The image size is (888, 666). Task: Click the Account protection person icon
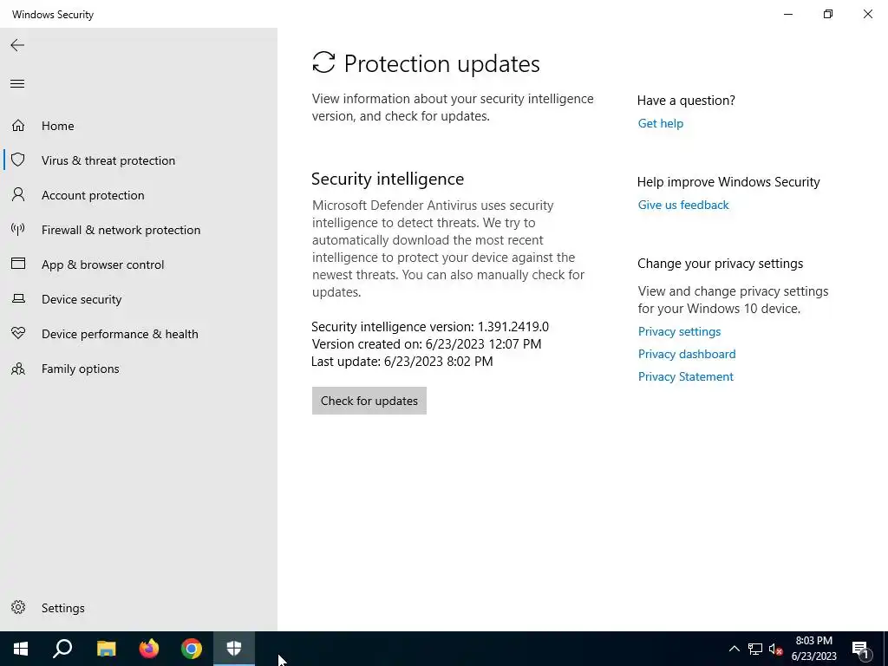coord(18,195)
